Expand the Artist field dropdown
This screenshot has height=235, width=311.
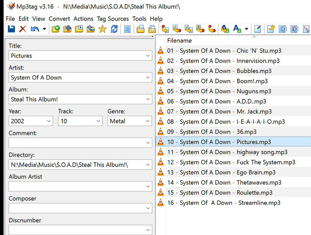[x=148, y=78]
